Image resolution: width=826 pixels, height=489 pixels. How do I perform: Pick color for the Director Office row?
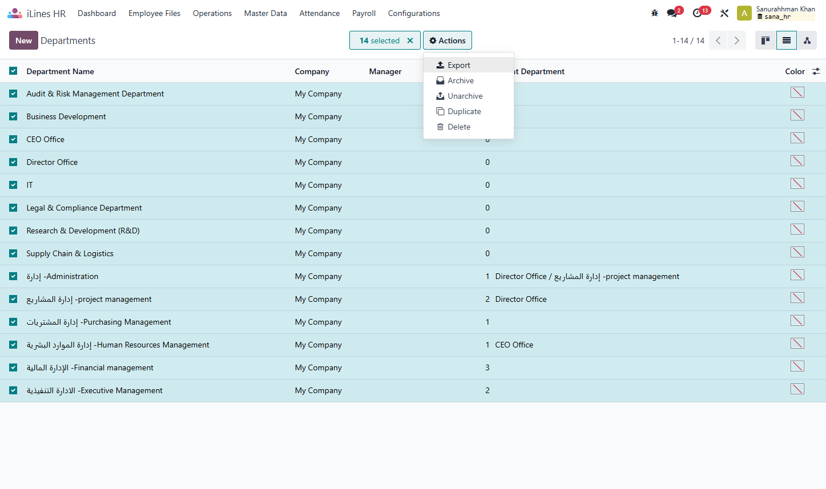pos(797,161)
